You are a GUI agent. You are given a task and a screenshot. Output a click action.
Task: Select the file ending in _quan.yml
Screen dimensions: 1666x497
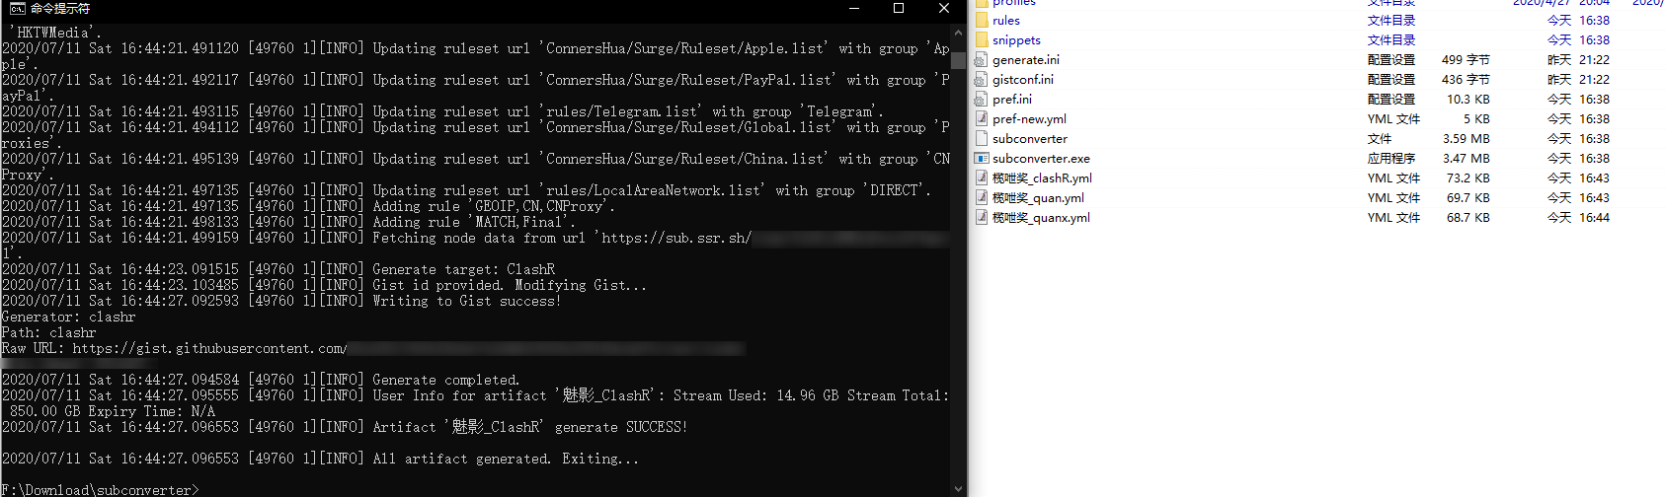pos(1038,197)
